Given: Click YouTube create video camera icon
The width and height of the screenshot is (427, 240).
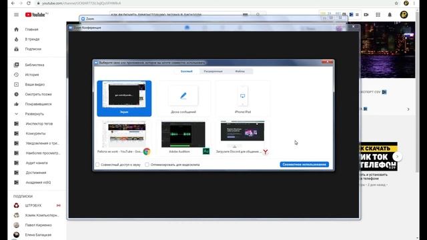Looking at the screenshot, I should 366,15.
